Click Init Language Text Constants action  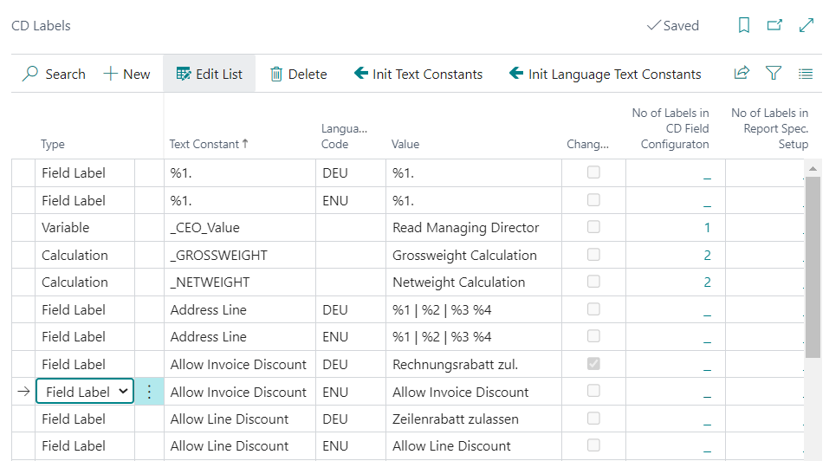click(605, 74)
